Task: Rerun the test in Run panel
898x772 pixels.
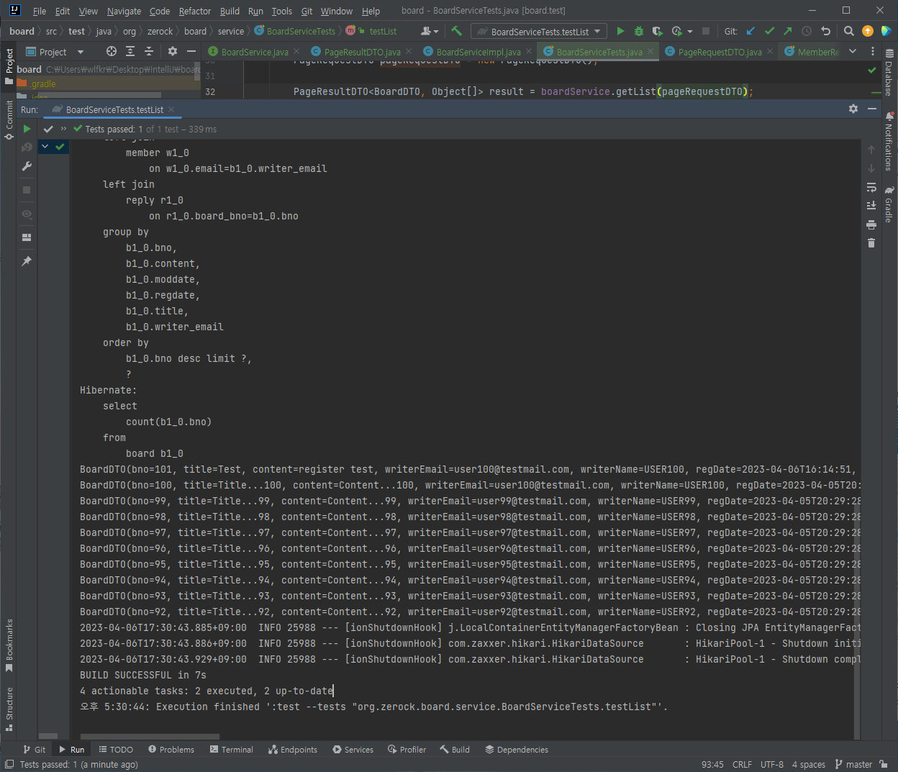Action: pos(27,129)
